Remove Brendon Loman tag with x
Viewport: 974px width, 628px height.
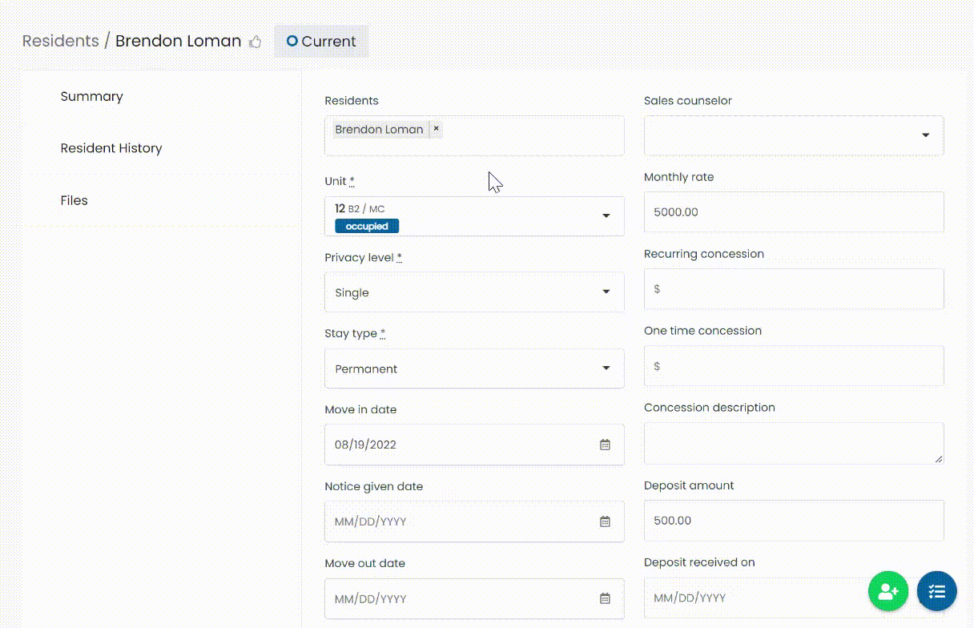tap(436, 128)
